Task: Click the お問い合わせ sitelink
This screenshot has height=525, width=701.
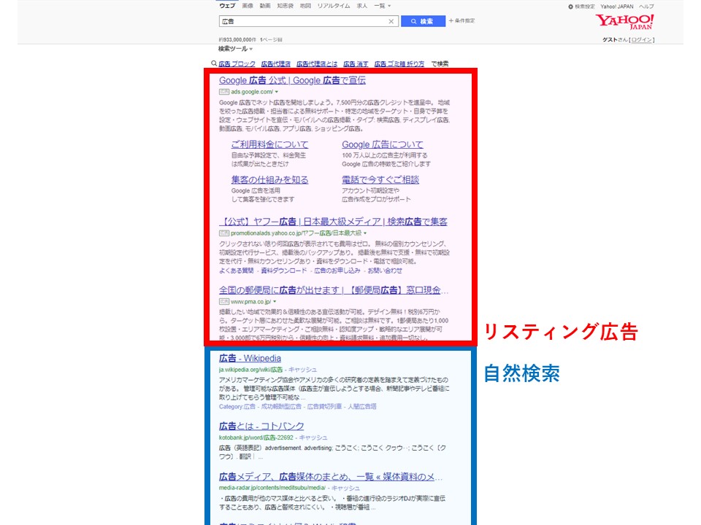Action: [x=385, y=271]
